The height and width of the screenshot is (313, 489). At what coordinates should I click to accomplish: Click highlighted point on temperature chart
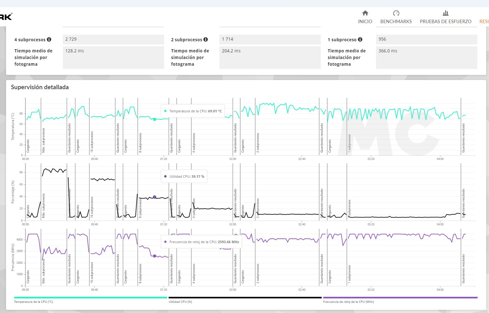(155, 119)
